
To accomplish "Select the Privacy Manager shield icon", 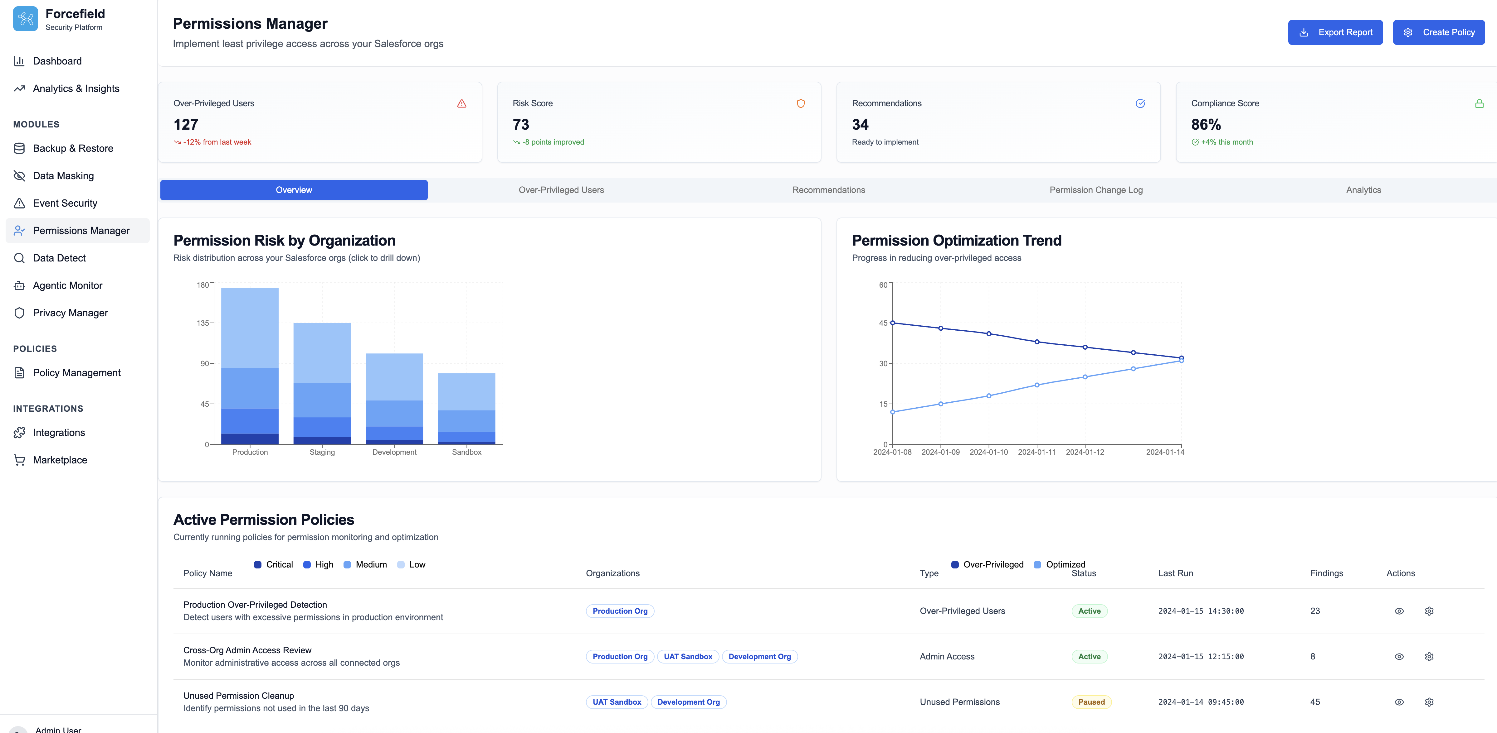I will [19, 312].
